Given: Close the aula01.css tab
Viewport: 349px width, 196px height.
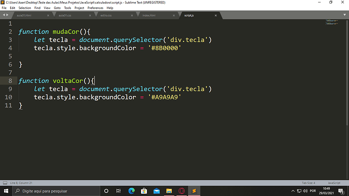Looking at the screenshot, I should tap(90, 15).
